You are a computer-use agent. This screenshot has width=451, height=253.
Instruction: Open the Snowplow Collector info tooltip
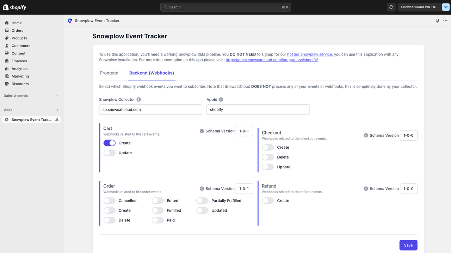(138, 99)
